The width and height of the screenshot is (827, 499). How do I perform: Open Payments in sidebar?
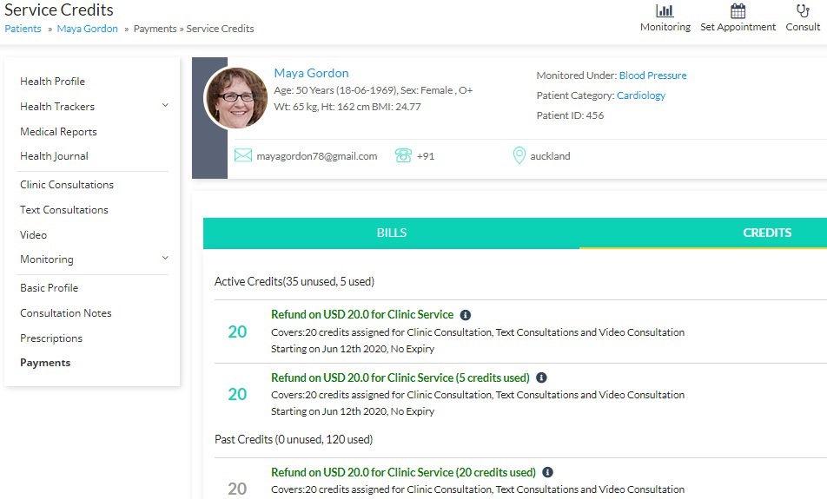click(45, 363)
